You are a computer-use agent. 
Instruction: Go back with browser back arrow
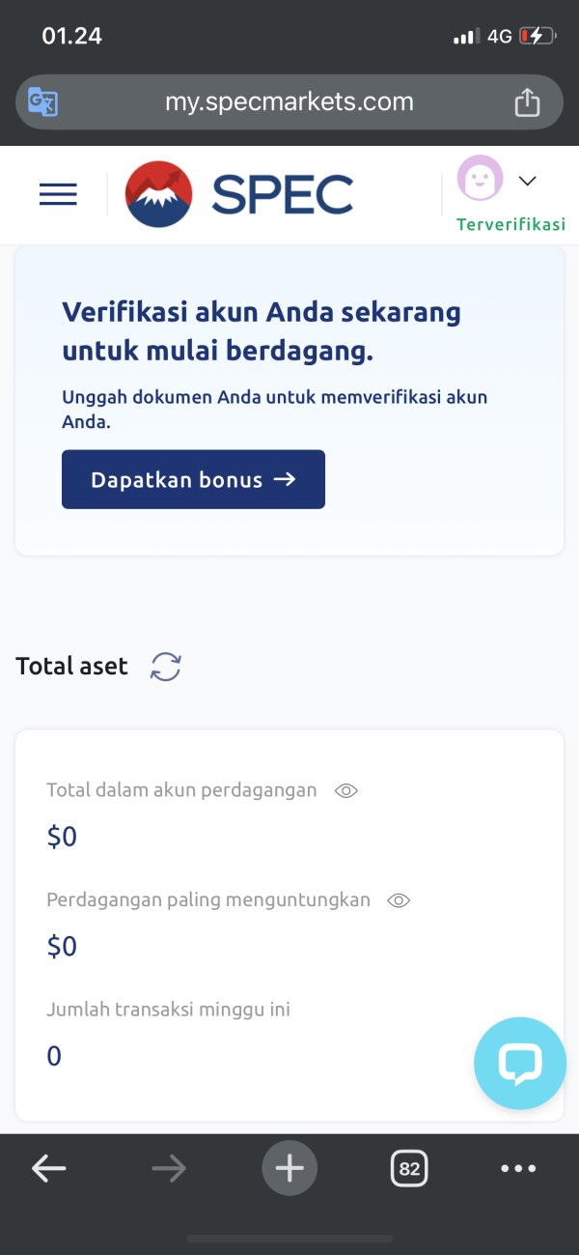click(49, 1169)
